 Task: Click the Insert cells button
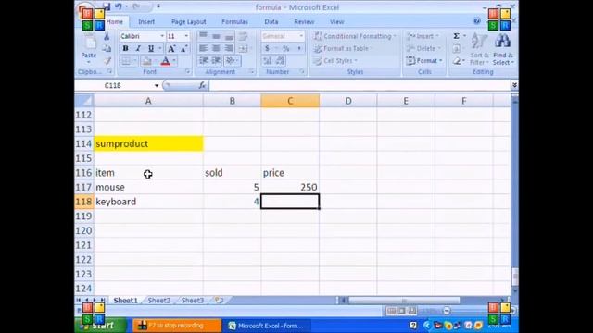tap(423, 36)
